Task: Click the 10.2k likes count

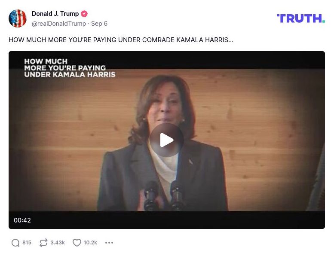Action: tap(90, 243)
